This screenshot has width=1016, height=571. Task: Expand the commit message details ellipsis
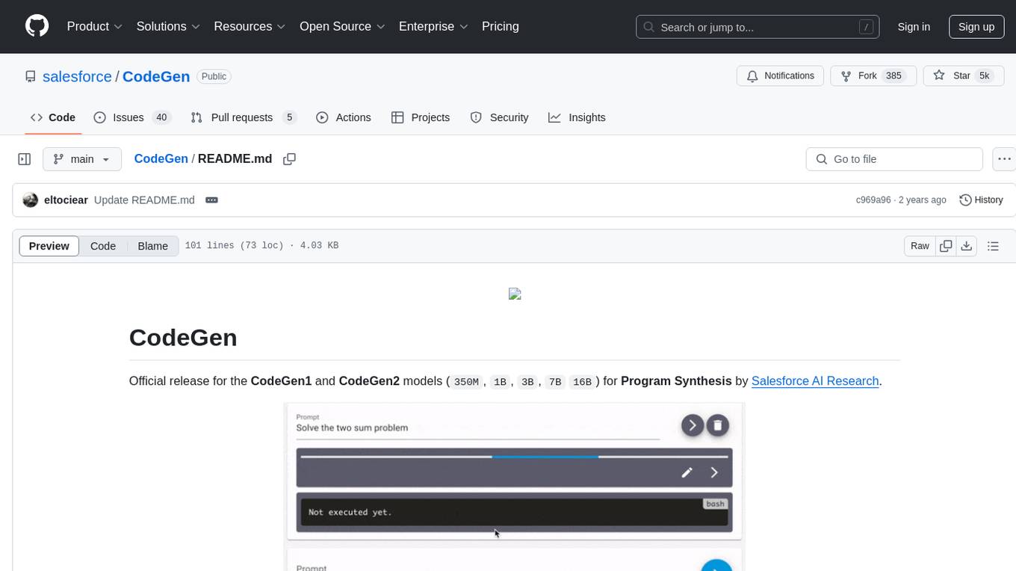point(211,200)
